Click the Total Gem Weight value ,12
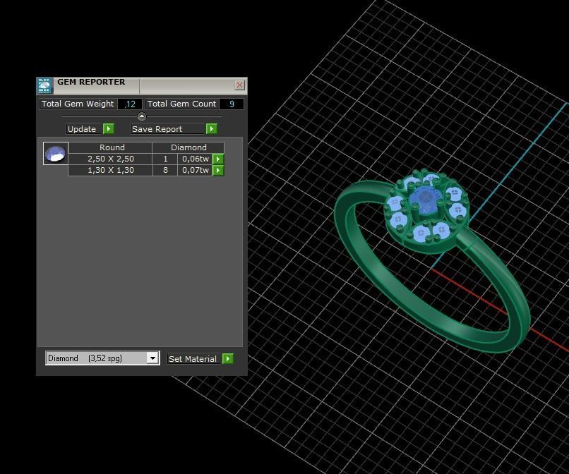This screenshot has width=569, height=474. [x=130, y=104]
